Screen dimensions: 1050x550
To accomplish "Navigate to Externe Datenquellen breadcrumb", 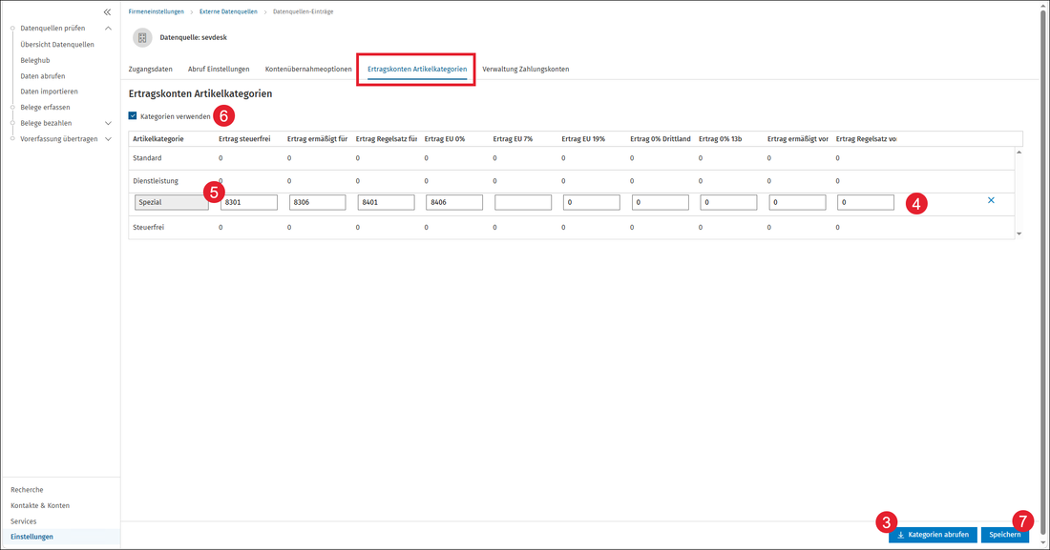I will pyautogui.click(x=228, y=12).
